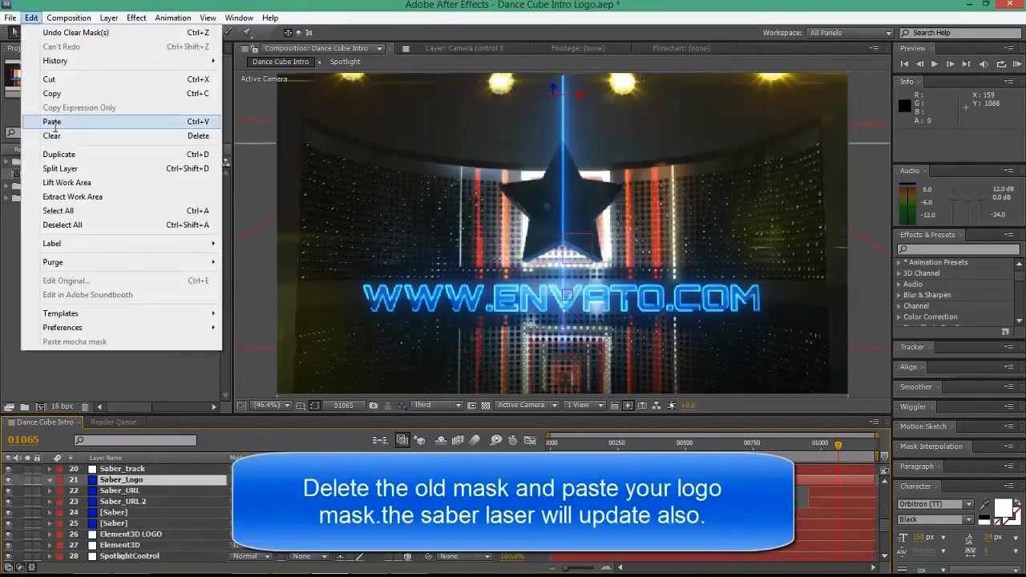The height and width of the screenshot is (577, 1026).
Task: Start RAM preview in the Preview panel
Action: (x=1016, y=64)
